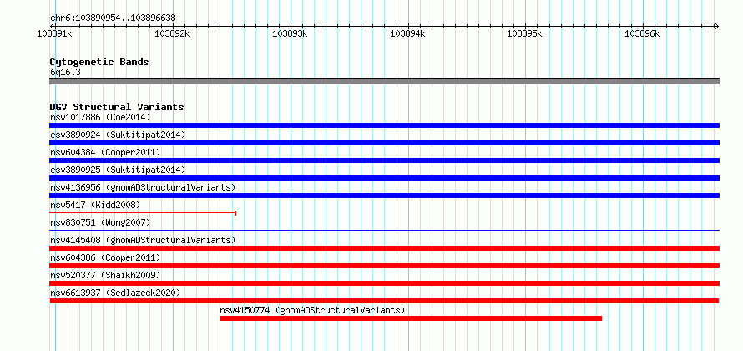The image size is (743, 351).
Task: Open the nsv4145408 (gnomADStructuralVariants) label
Action: pos(143,240)
